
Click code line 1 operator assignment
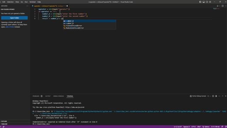pyautogui.click(x=54, y=9)
